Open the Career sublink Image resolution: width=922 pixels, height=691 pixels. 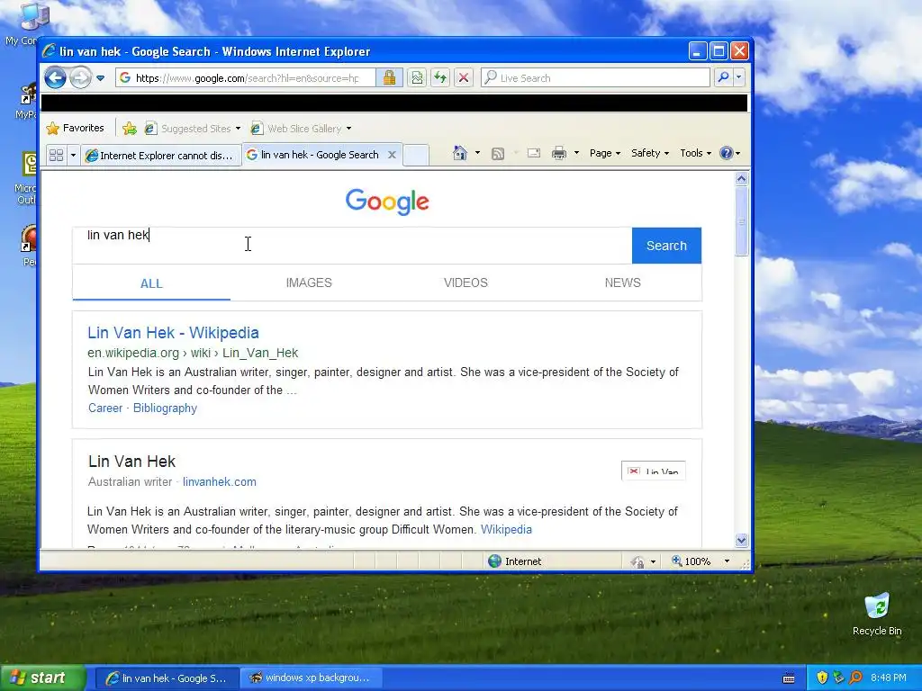(x=105, y=408)
